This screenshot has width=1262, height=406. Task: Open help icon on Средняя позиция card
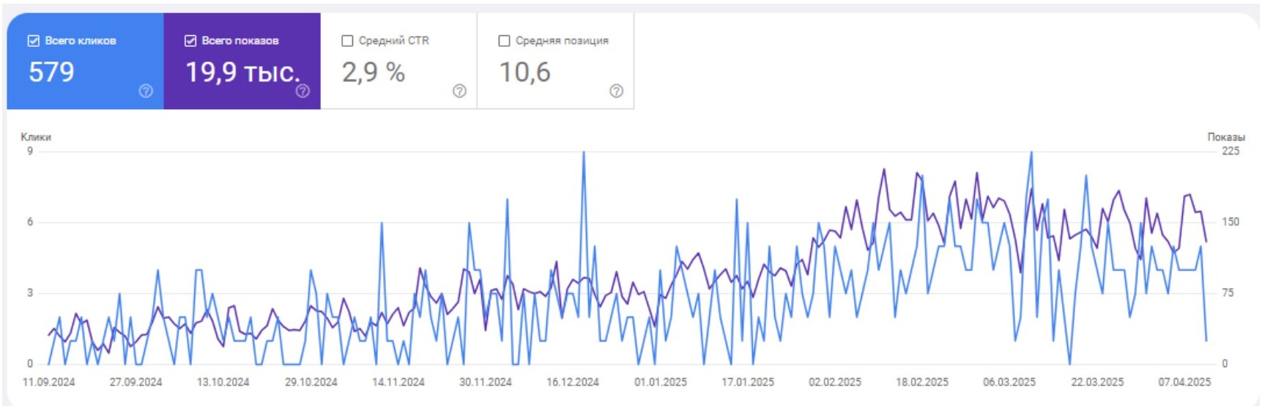[616, 91]
